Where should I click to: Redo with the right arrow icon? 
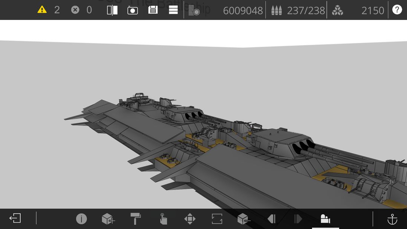[298, 218]
